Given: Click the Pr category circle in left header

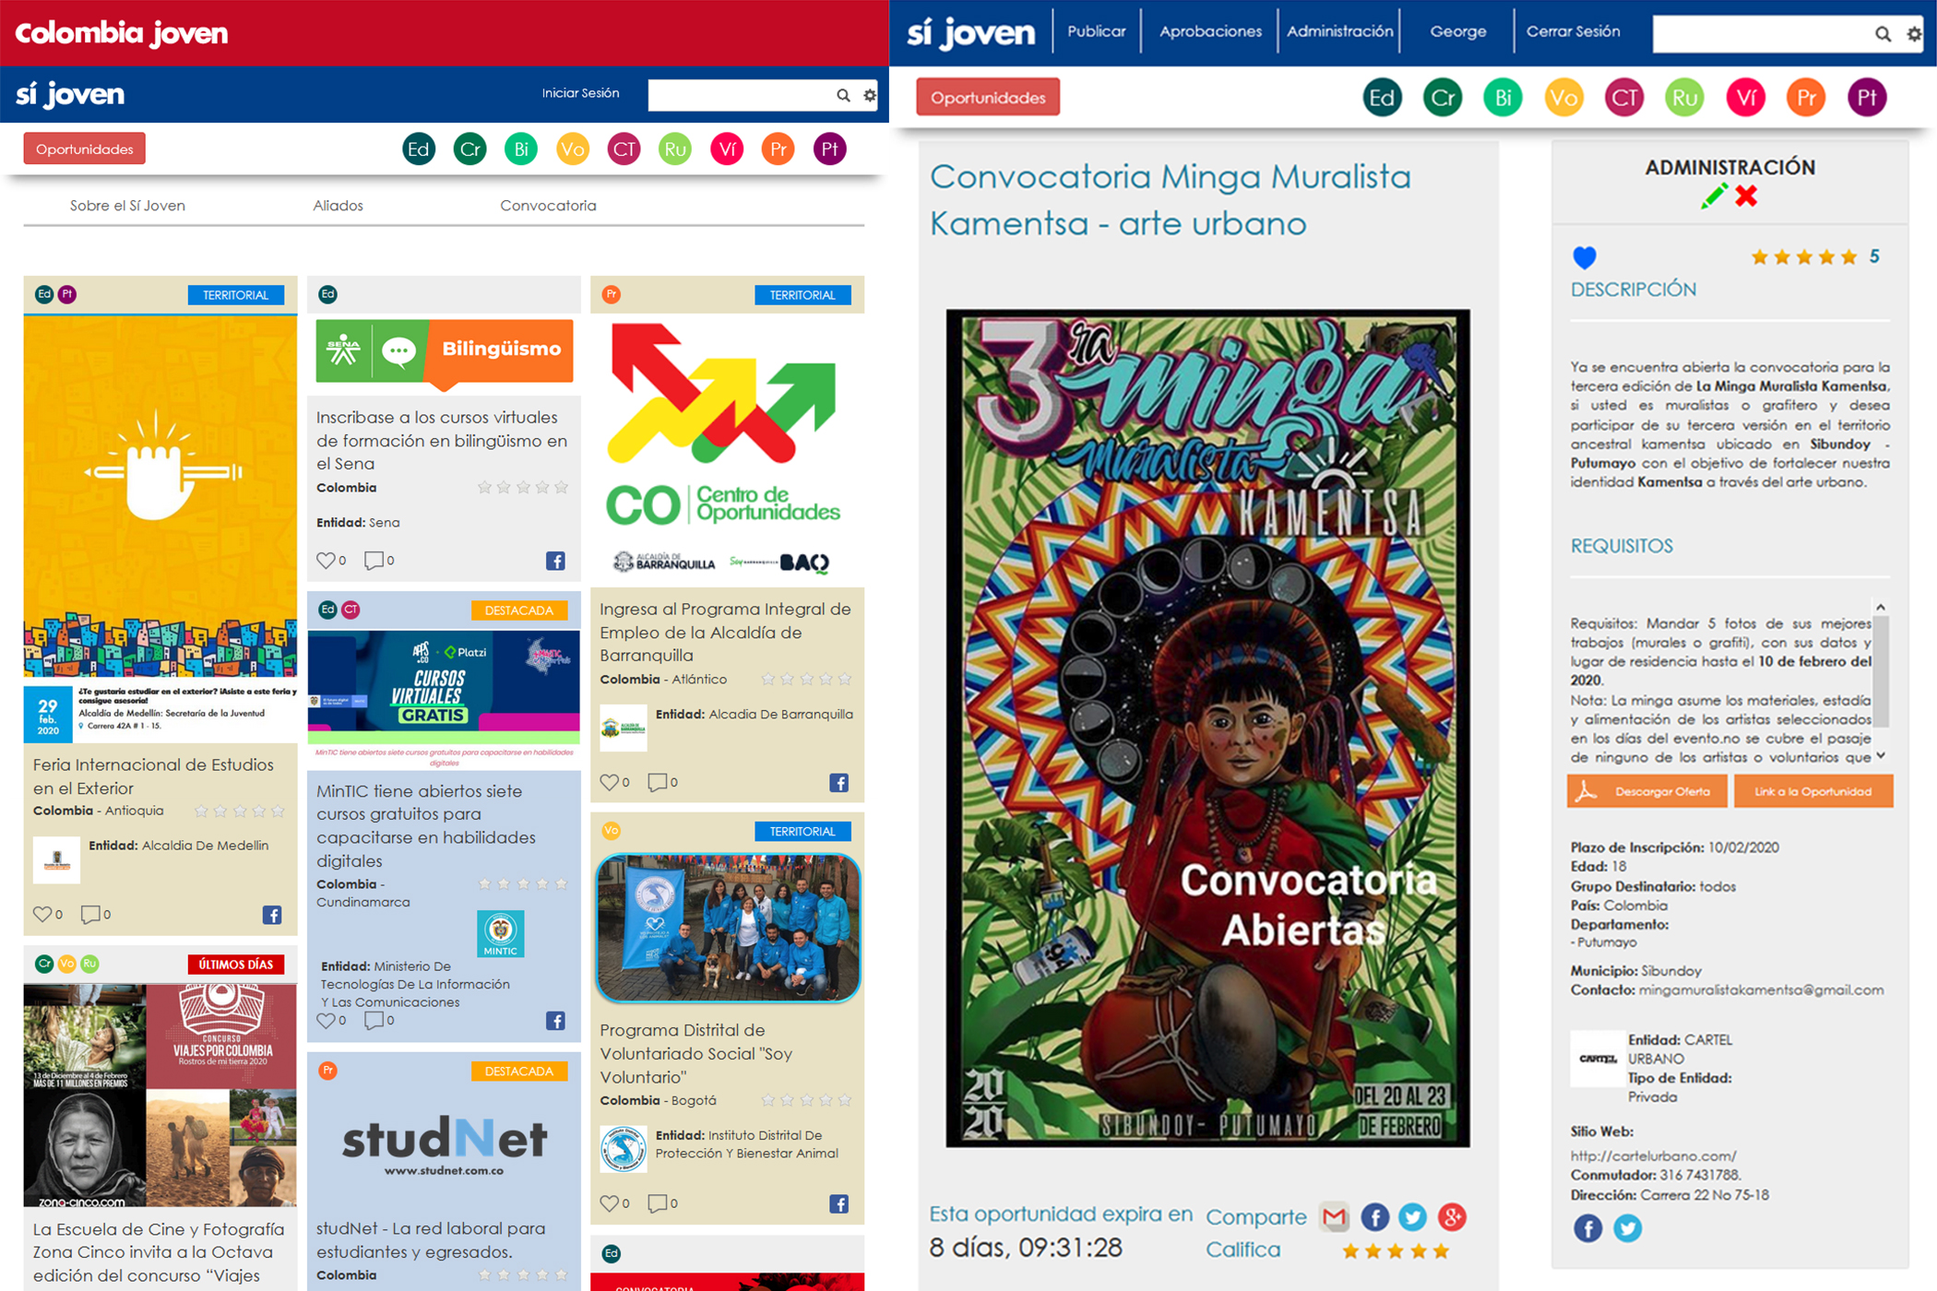Looking at the screenshot, I should pos(778,149).
